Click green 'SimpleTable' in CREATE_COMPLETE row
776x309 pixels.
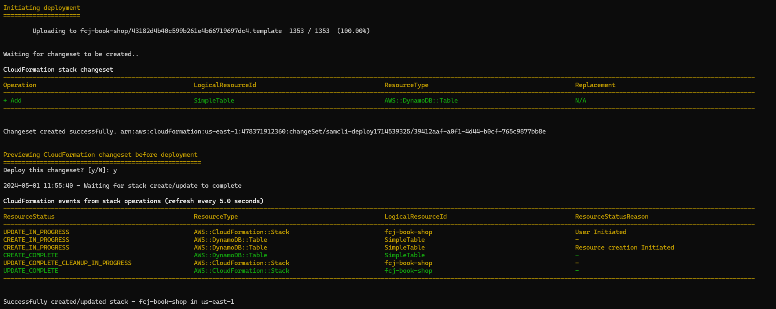click(404, 255)
